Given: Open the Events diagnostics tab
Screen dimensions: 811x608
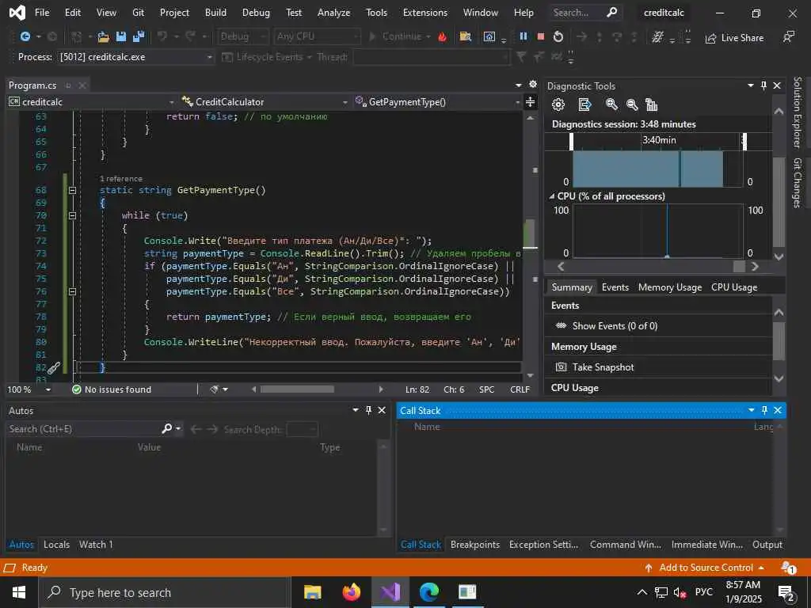Looking at the screenshot, I should pos(615,287).
